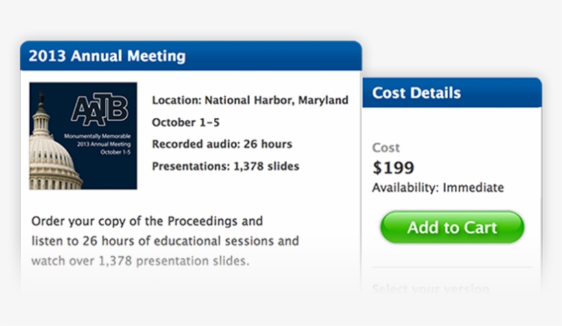Click the 26 hours of educational sessions line
This screenshot has width=562, height=326.
click(x=165, y=241)
